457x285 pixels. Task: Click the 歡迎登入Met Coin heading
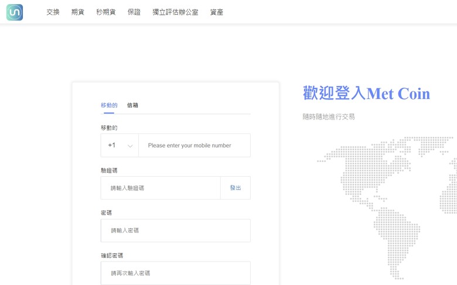(x=366, y=94)
